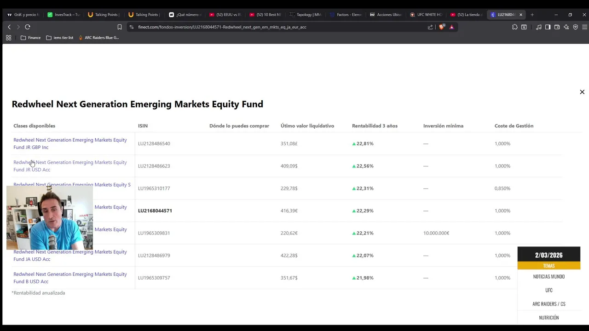589x331 pixels.
Task: Click the 416,39€ net asset value
Action: 289,211
